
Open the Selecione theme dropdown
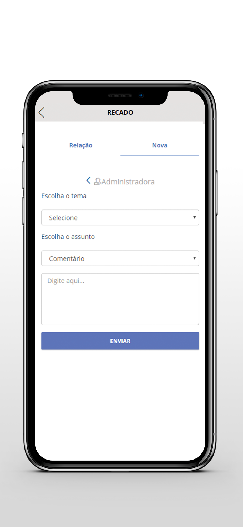pyautogui.click(x=120, y=217)
